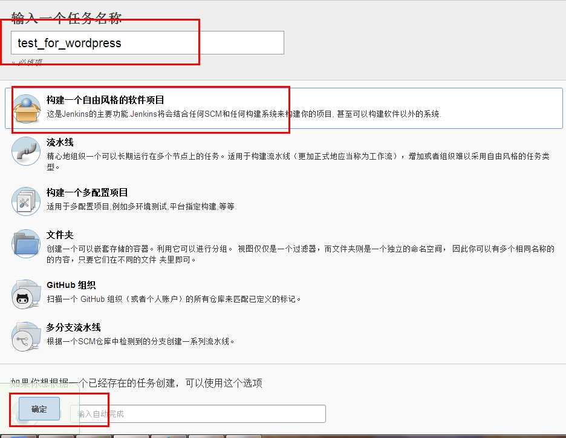Choose 构建一个自由风格的软件项目 title
Image resolution: width=566 pixels, height=438 pixels.
105,100
